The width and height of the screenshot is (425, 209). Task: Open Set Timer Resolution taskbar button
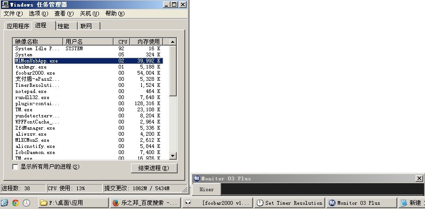pos(290,203)
